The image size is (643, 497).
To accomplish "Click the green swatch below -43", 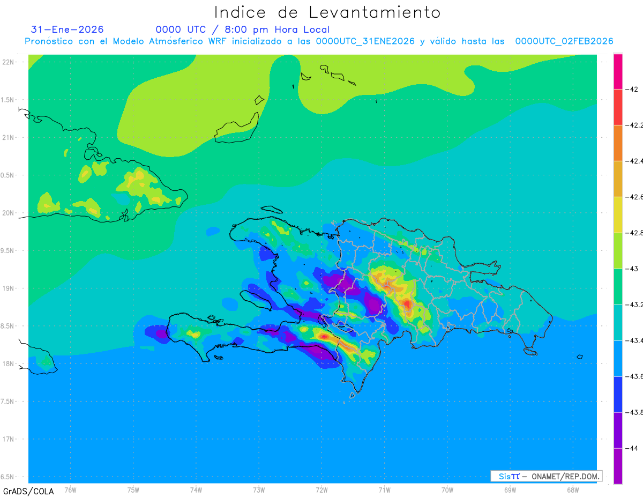I will pos(618,286).
